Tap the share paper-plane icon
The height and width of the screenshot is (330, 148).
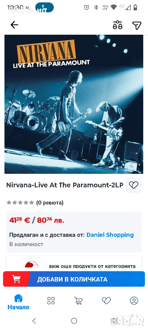point(137,25)
